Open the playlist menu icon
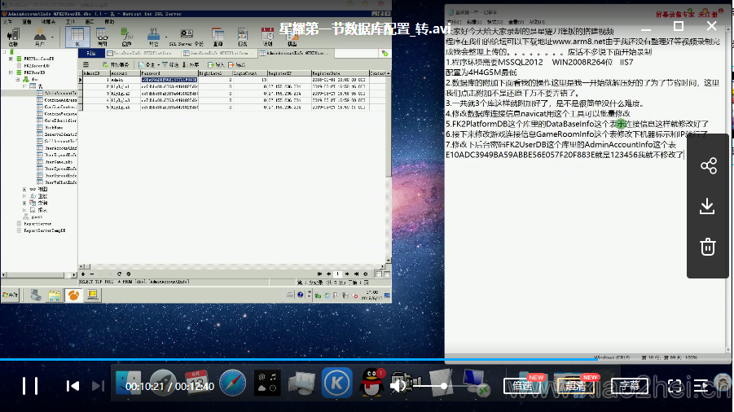Screen dimensions: 734x412 (x=701, y=386)
